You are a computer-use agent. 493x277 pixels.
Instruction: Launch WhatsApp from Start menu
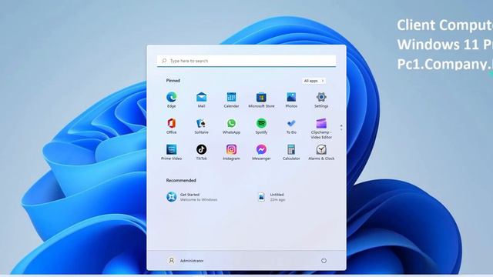point(231,126)
